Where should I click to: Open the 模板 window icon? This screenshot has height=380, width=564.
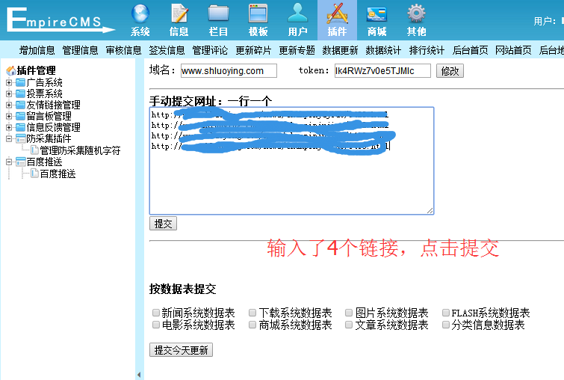258,13
